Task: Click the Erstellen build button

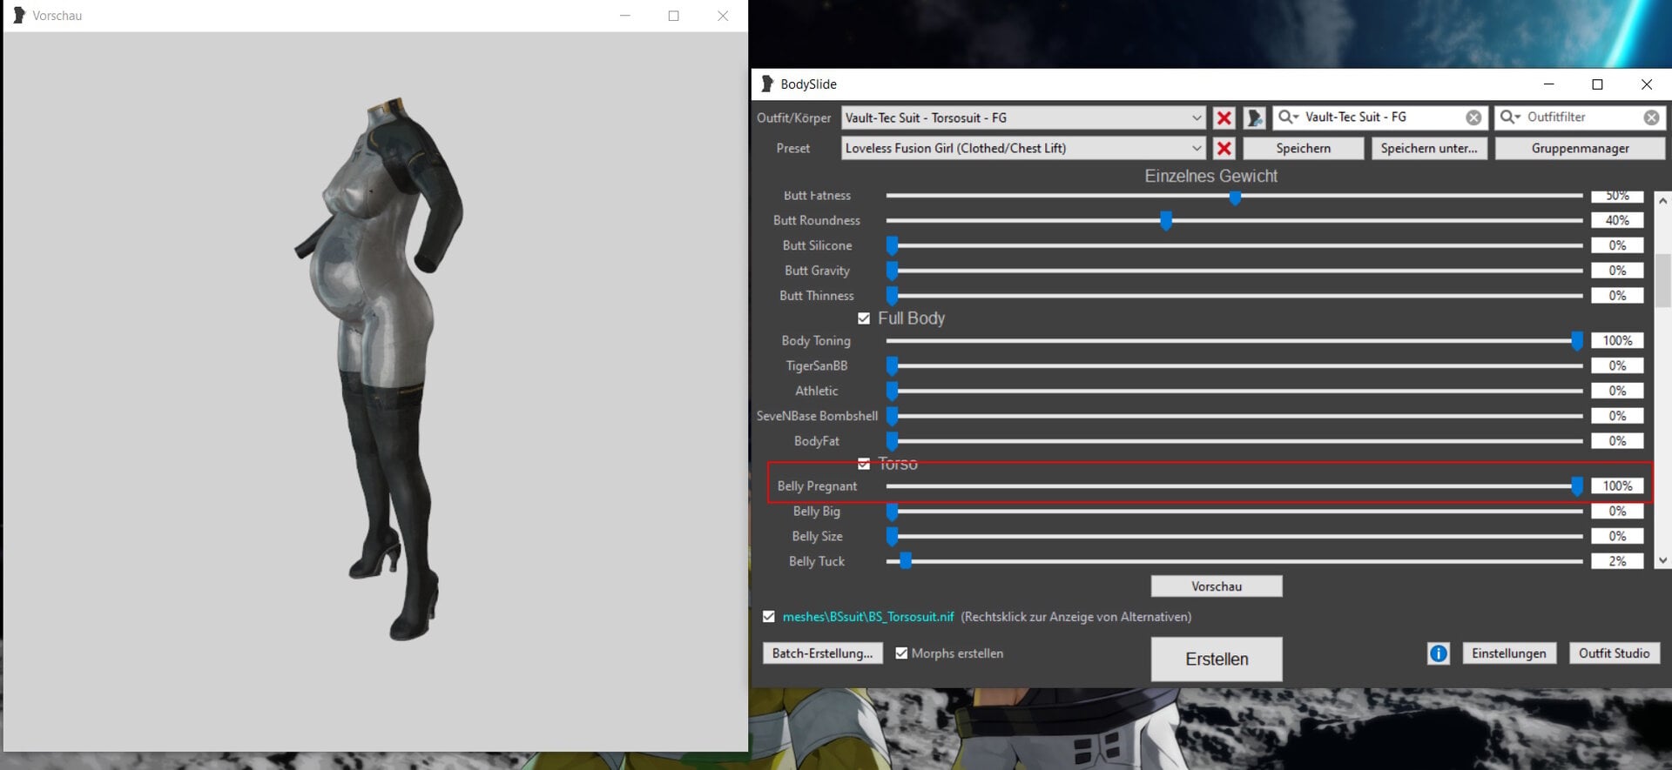Action: (1217, 659)
